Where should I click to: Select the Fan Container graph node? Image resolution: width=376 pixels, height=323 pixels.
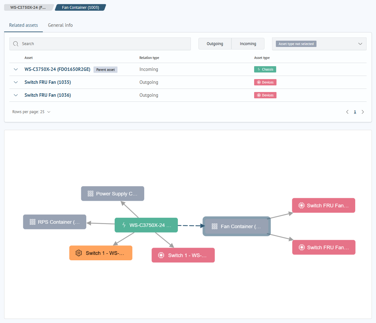coord(237,226)
